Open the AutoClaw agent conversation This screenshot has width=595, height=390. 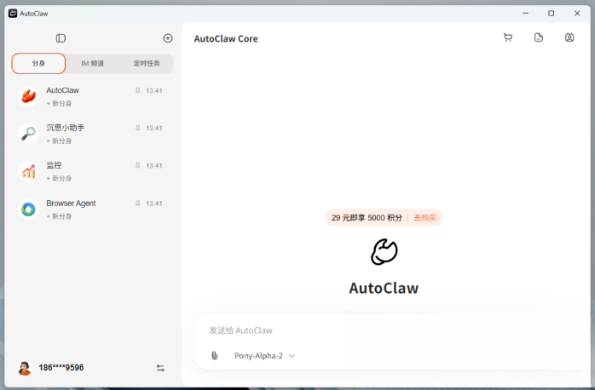pyautogui.click(x=91, y=96)
